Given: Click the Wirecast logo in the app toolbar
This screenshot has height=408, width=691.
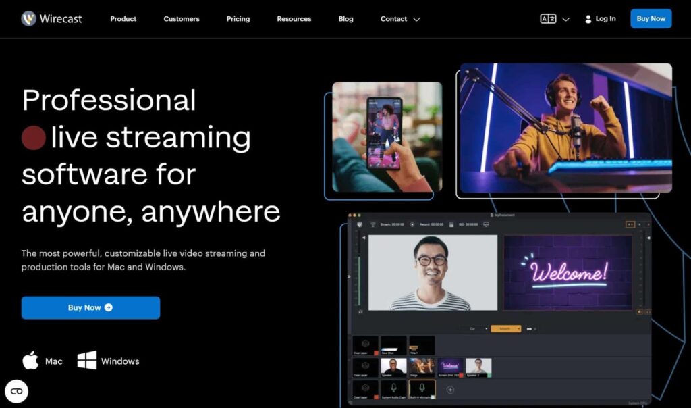Looking at the screenshot, I should click(x=360, y=224).
